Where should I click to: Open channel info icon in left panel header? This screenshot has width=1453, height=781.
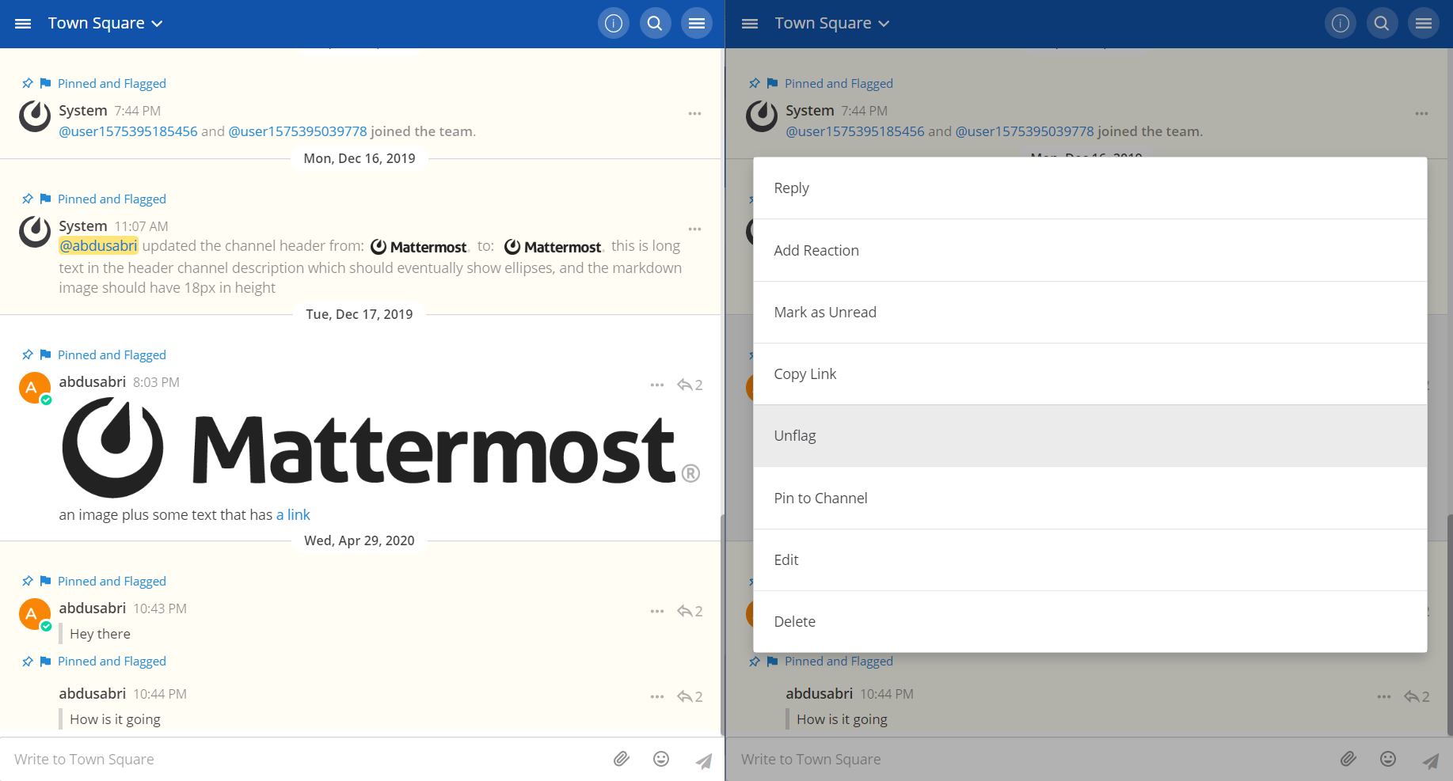[614, 24]
